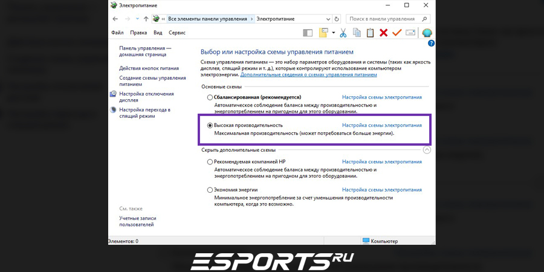Collapse the Скрыть дополнительные схемы chevron

(x=427, y=150)
